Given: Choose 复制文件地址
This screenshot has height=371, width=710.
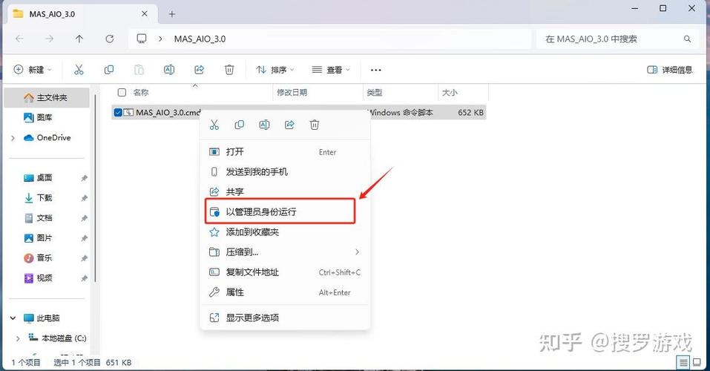Looking at the screenshot, I should (285, 272).
